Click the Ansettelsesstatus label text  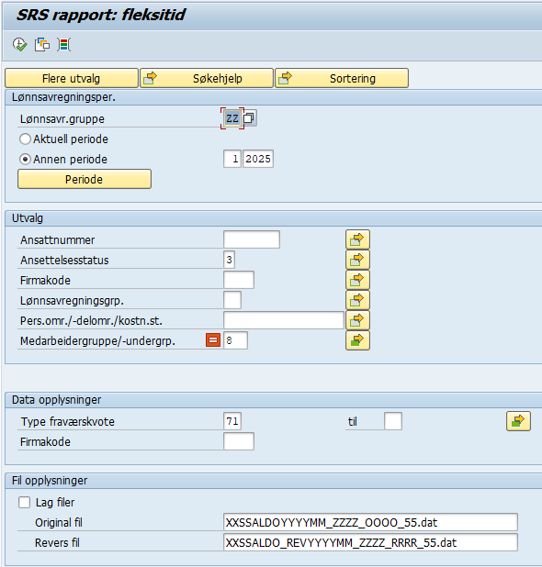(64, 261)
